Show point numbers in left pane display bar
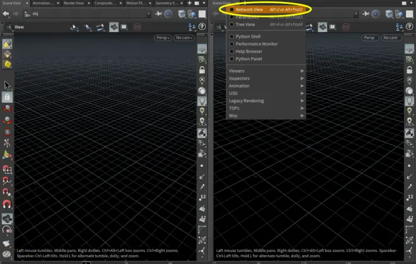 click(x=202, y=197)
